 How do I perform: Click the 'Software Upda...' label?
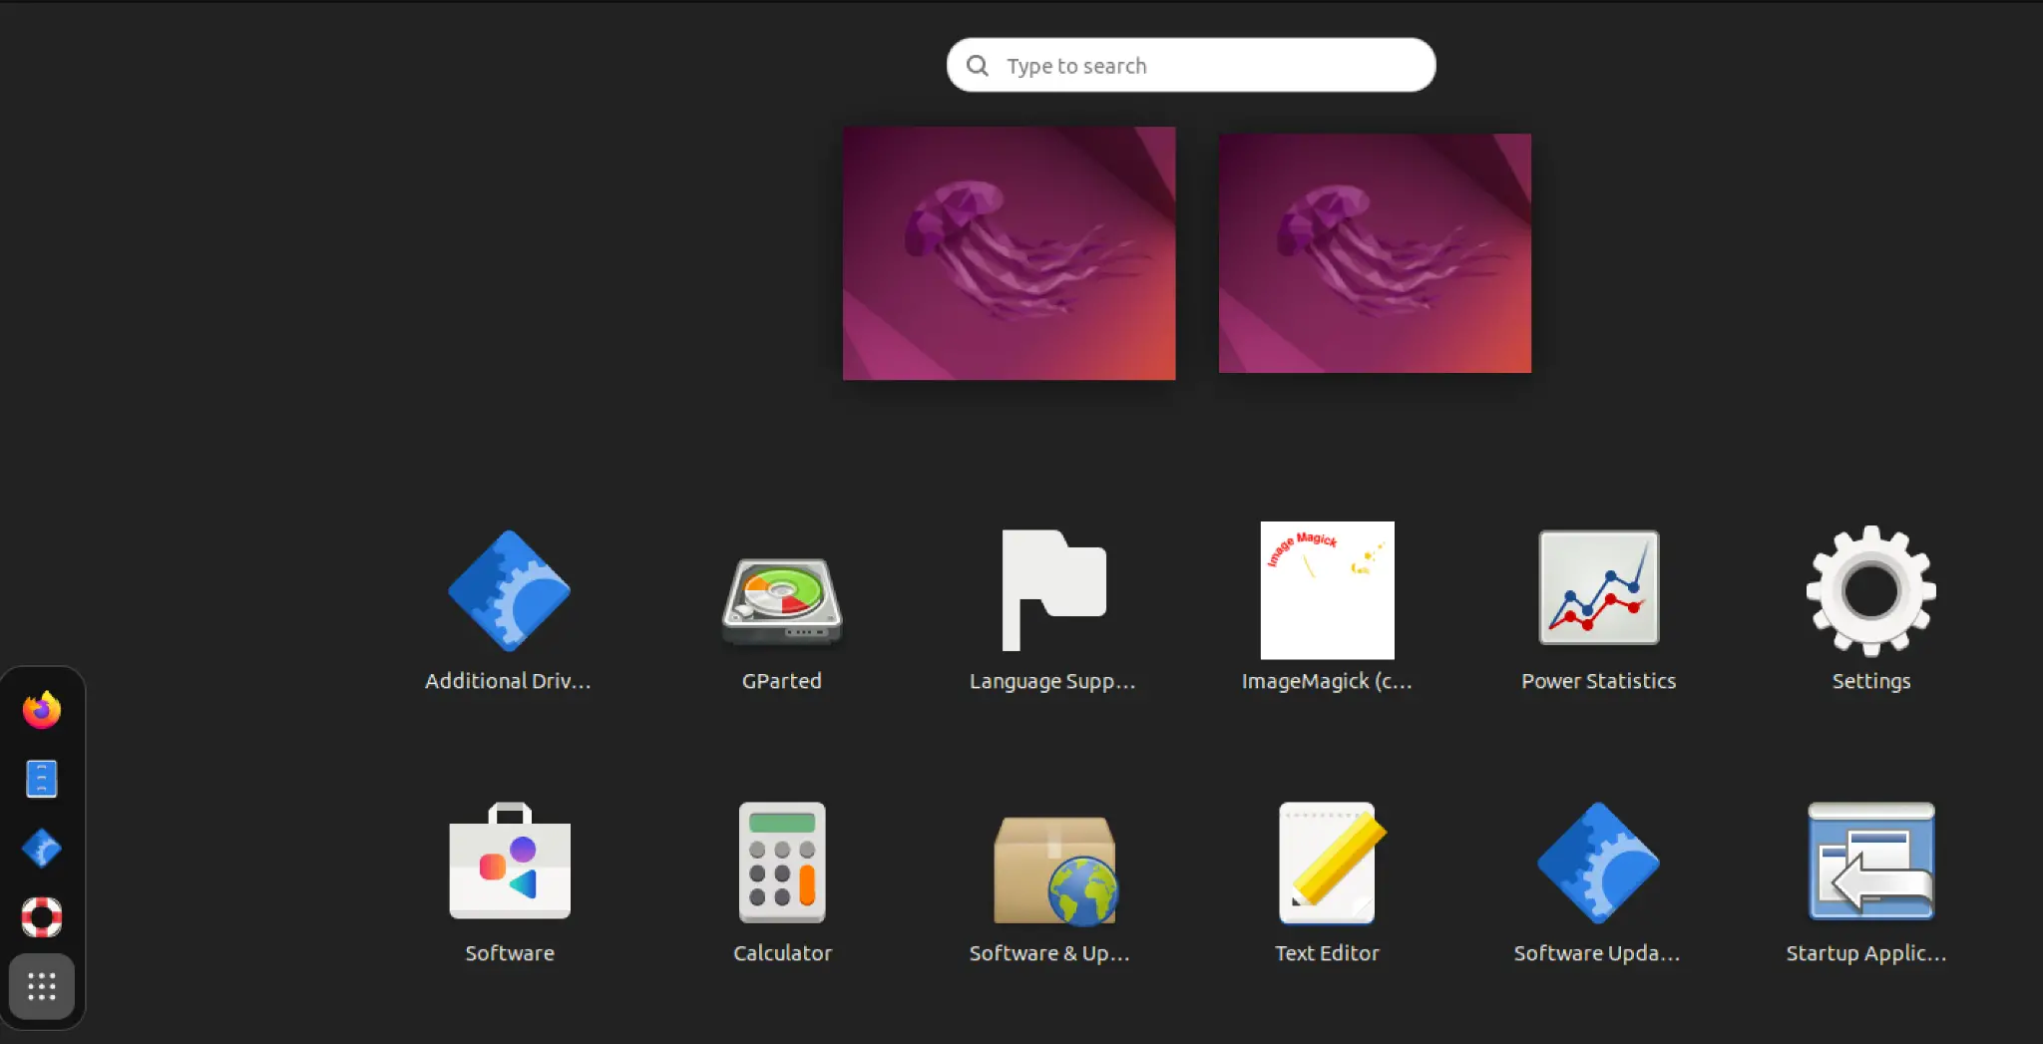point(1597,954)
